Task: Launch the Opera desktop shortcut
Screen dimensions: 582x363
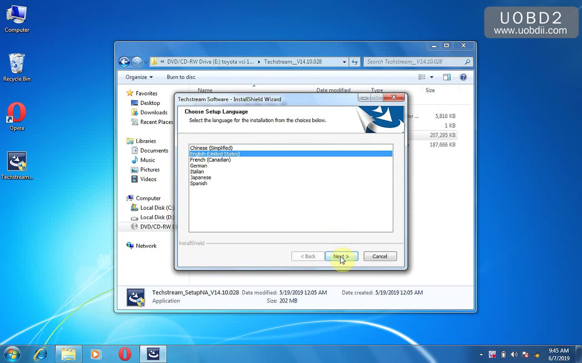Action: tap(17, 117)
